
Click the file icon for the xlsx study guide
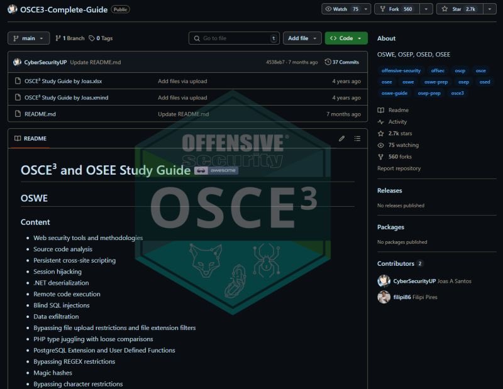(18, 81)
